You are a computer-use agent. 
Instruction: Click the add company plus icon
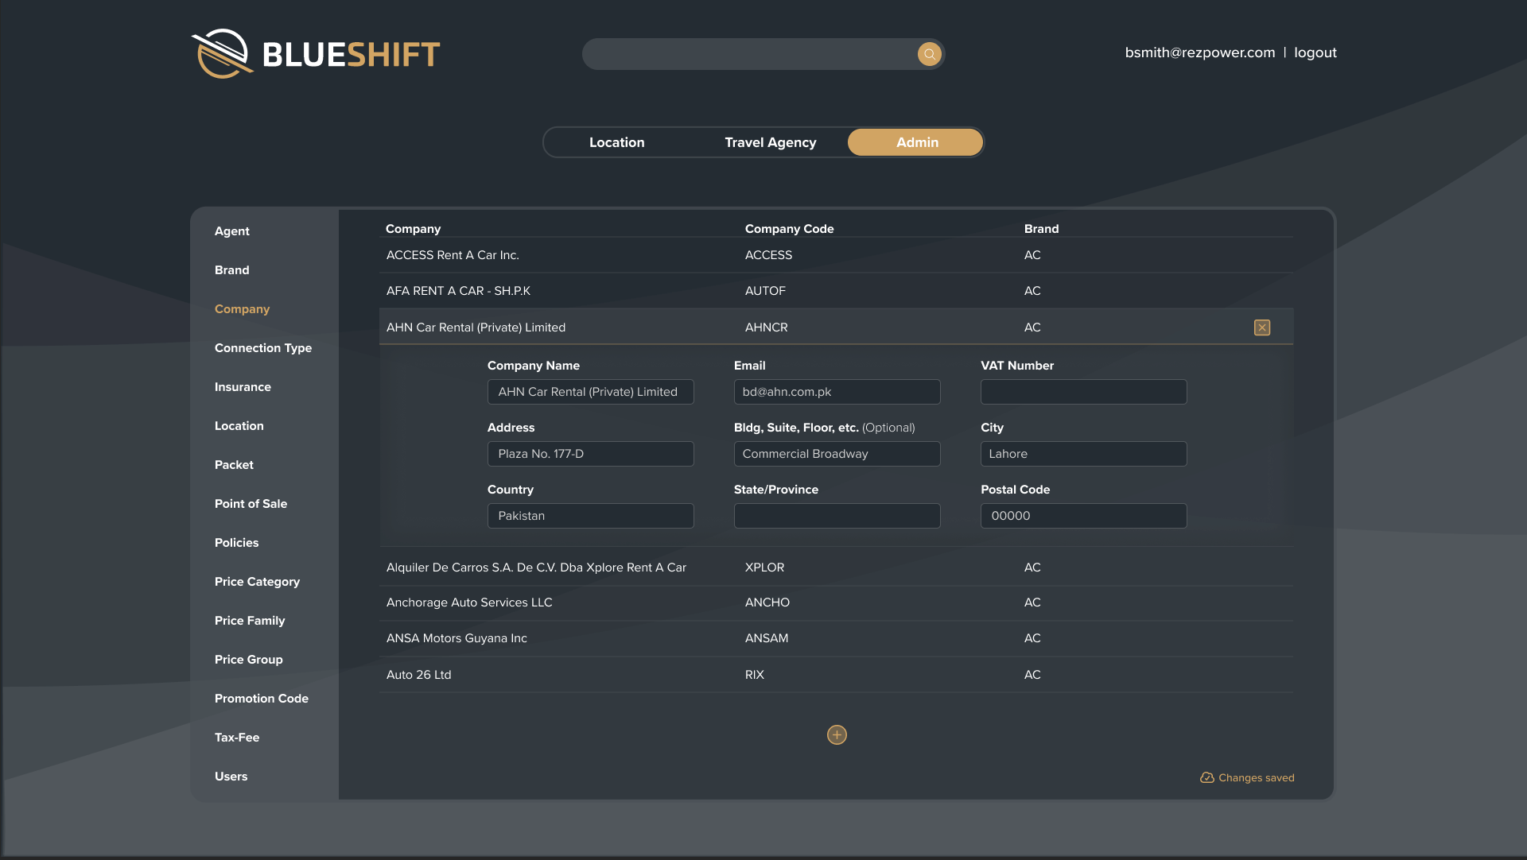[837, 735]
